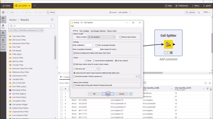Click the Reset toolbar button
Screen dimensions: 213x119
pos(51,13)
